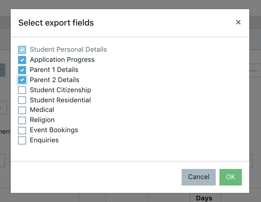Viewport: 261px width, 202px height.
Task: Click the Days column header
Action: [x=204, y=198]
